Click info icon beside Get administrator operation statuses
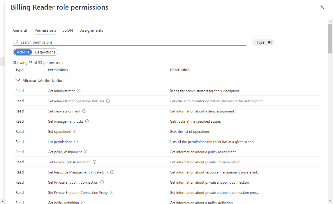The image size is (333, 204). [108, 101]
